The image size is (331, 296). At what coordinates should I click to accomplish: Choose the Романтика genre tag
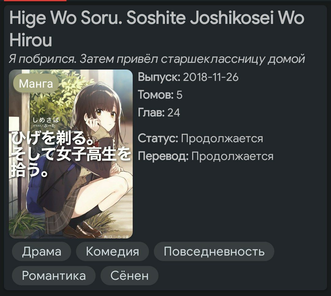54,275
